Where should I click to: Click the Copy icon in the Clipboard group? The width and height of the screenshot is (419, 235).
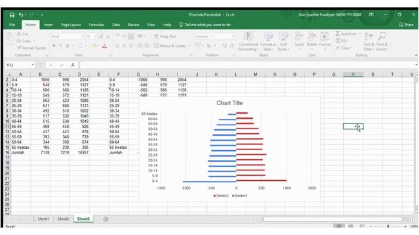click(19, 40)
